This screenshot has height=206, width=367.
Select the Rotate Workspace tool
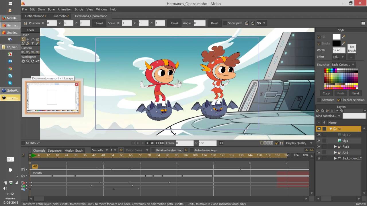(33, 61)
